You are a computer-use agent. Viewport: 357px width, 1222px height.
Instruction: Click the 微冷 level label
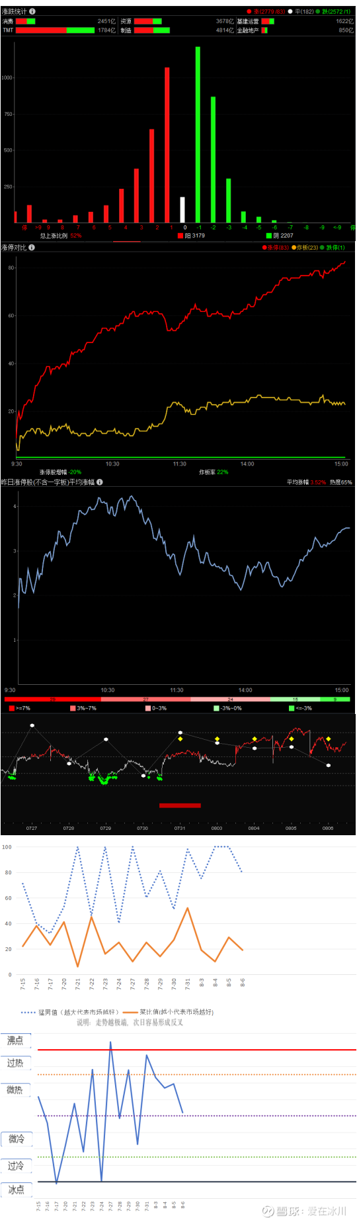click(x=15, y=1139)
